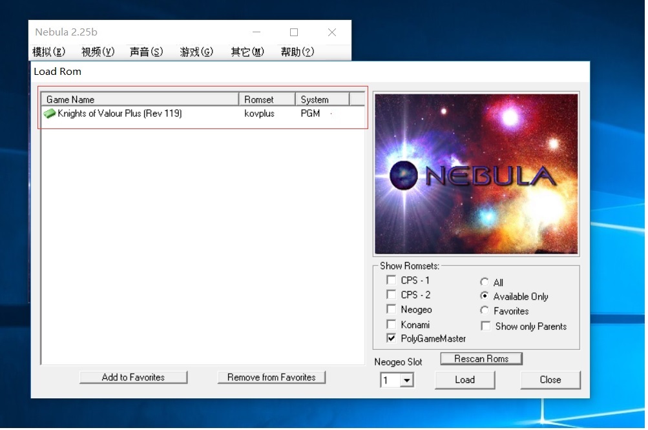
Task: Close the Nebula 2.25b window
Action: click(x=332, y=32)
